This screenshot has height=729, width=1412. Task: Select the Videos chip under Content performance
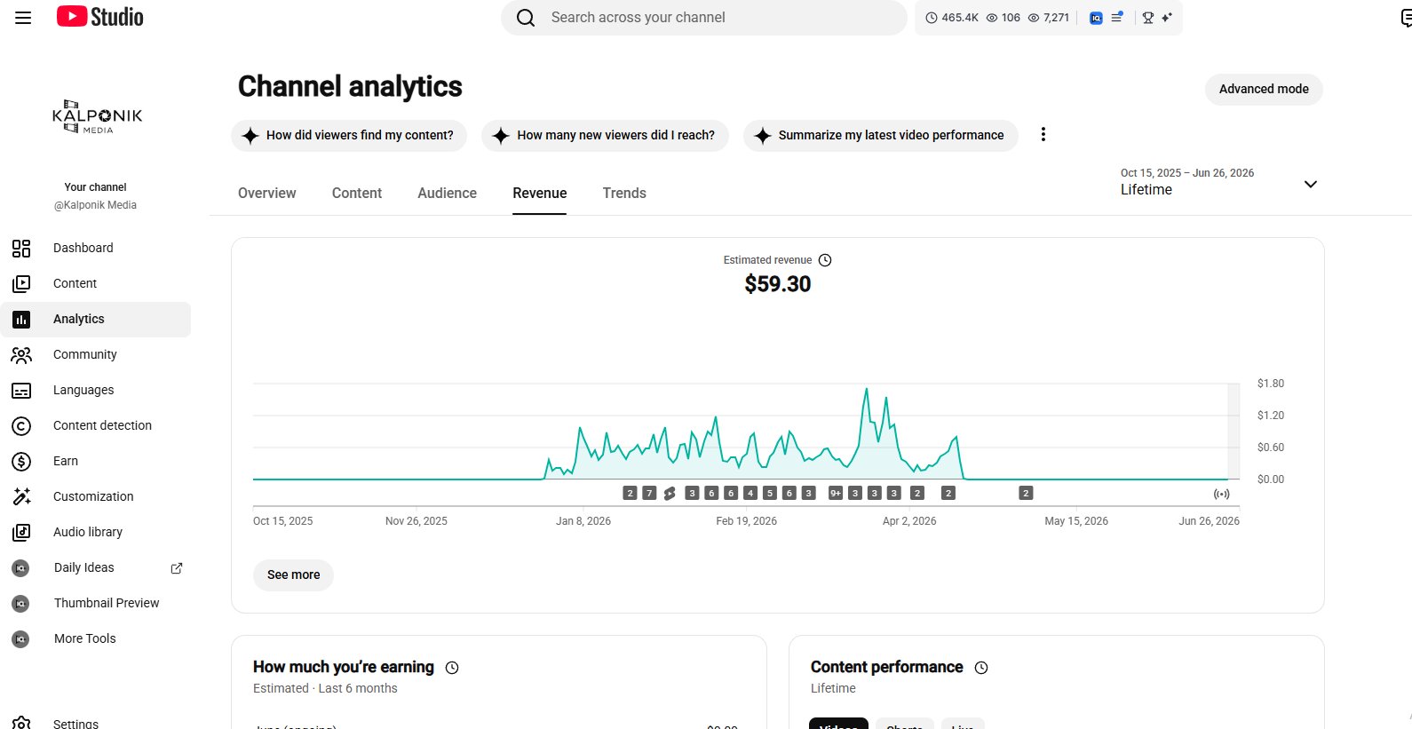(838, 724)
